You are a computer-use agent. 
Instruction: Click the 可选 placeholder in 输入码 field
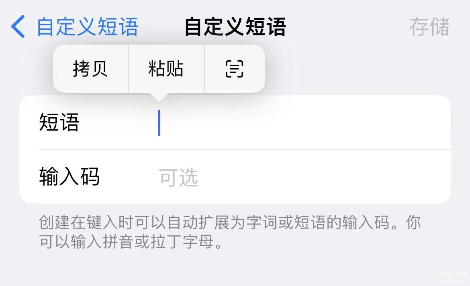click(x=179, y=177)
